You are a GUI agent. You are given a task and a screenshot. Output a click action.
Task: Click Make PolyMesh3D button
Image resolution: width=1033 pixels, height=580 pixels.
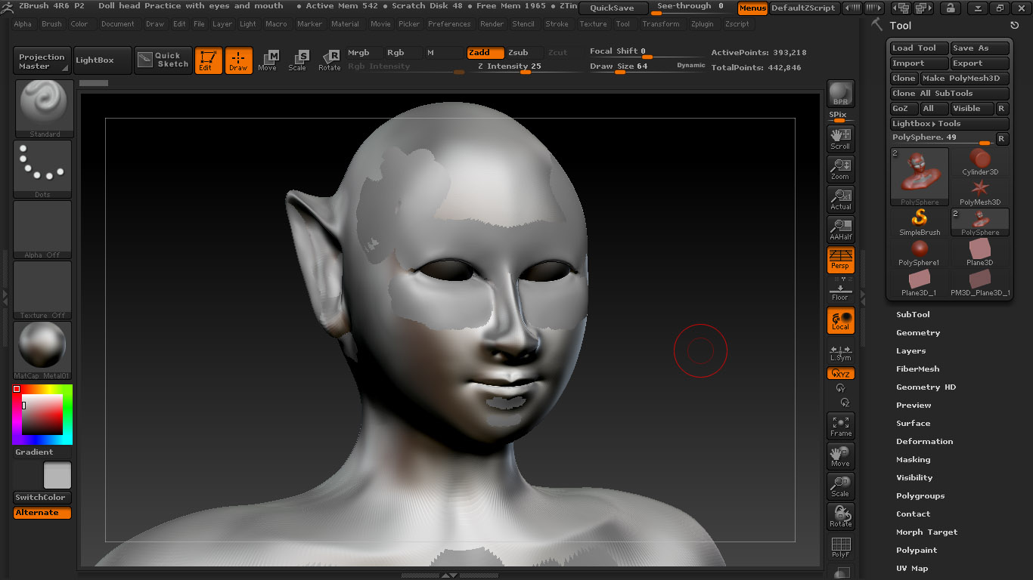tap(965, 79)
